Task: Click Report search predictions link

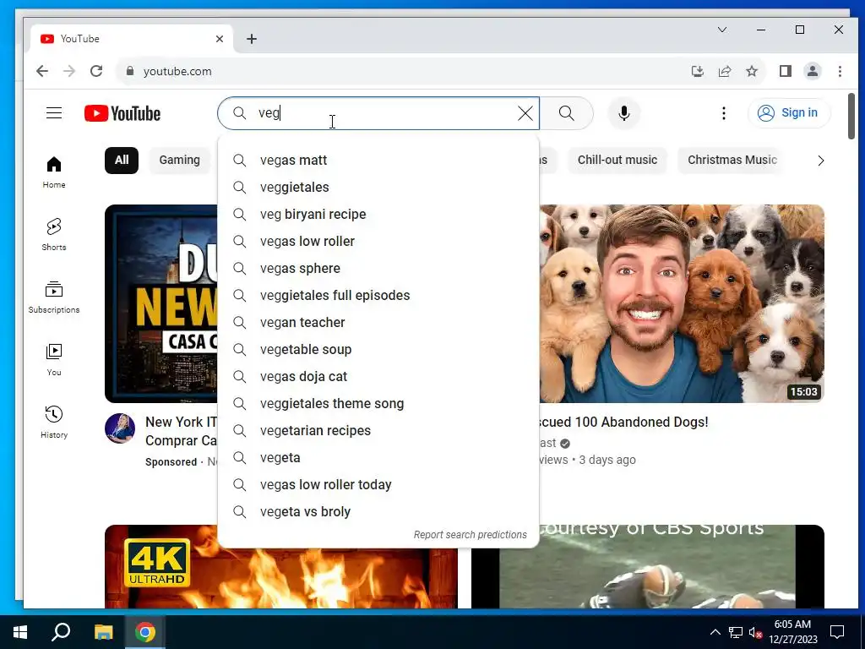Action: click(470, 535)
